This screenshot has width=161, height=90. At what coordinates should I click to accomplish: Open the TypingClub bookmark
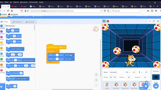pyautogui.click(x=13, y=14)
